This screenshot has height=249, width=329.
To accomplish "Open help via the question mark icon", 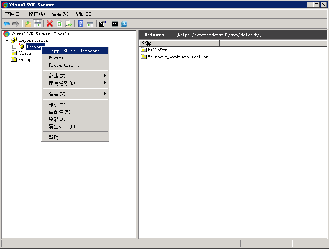I will click(x=80, y=24).
